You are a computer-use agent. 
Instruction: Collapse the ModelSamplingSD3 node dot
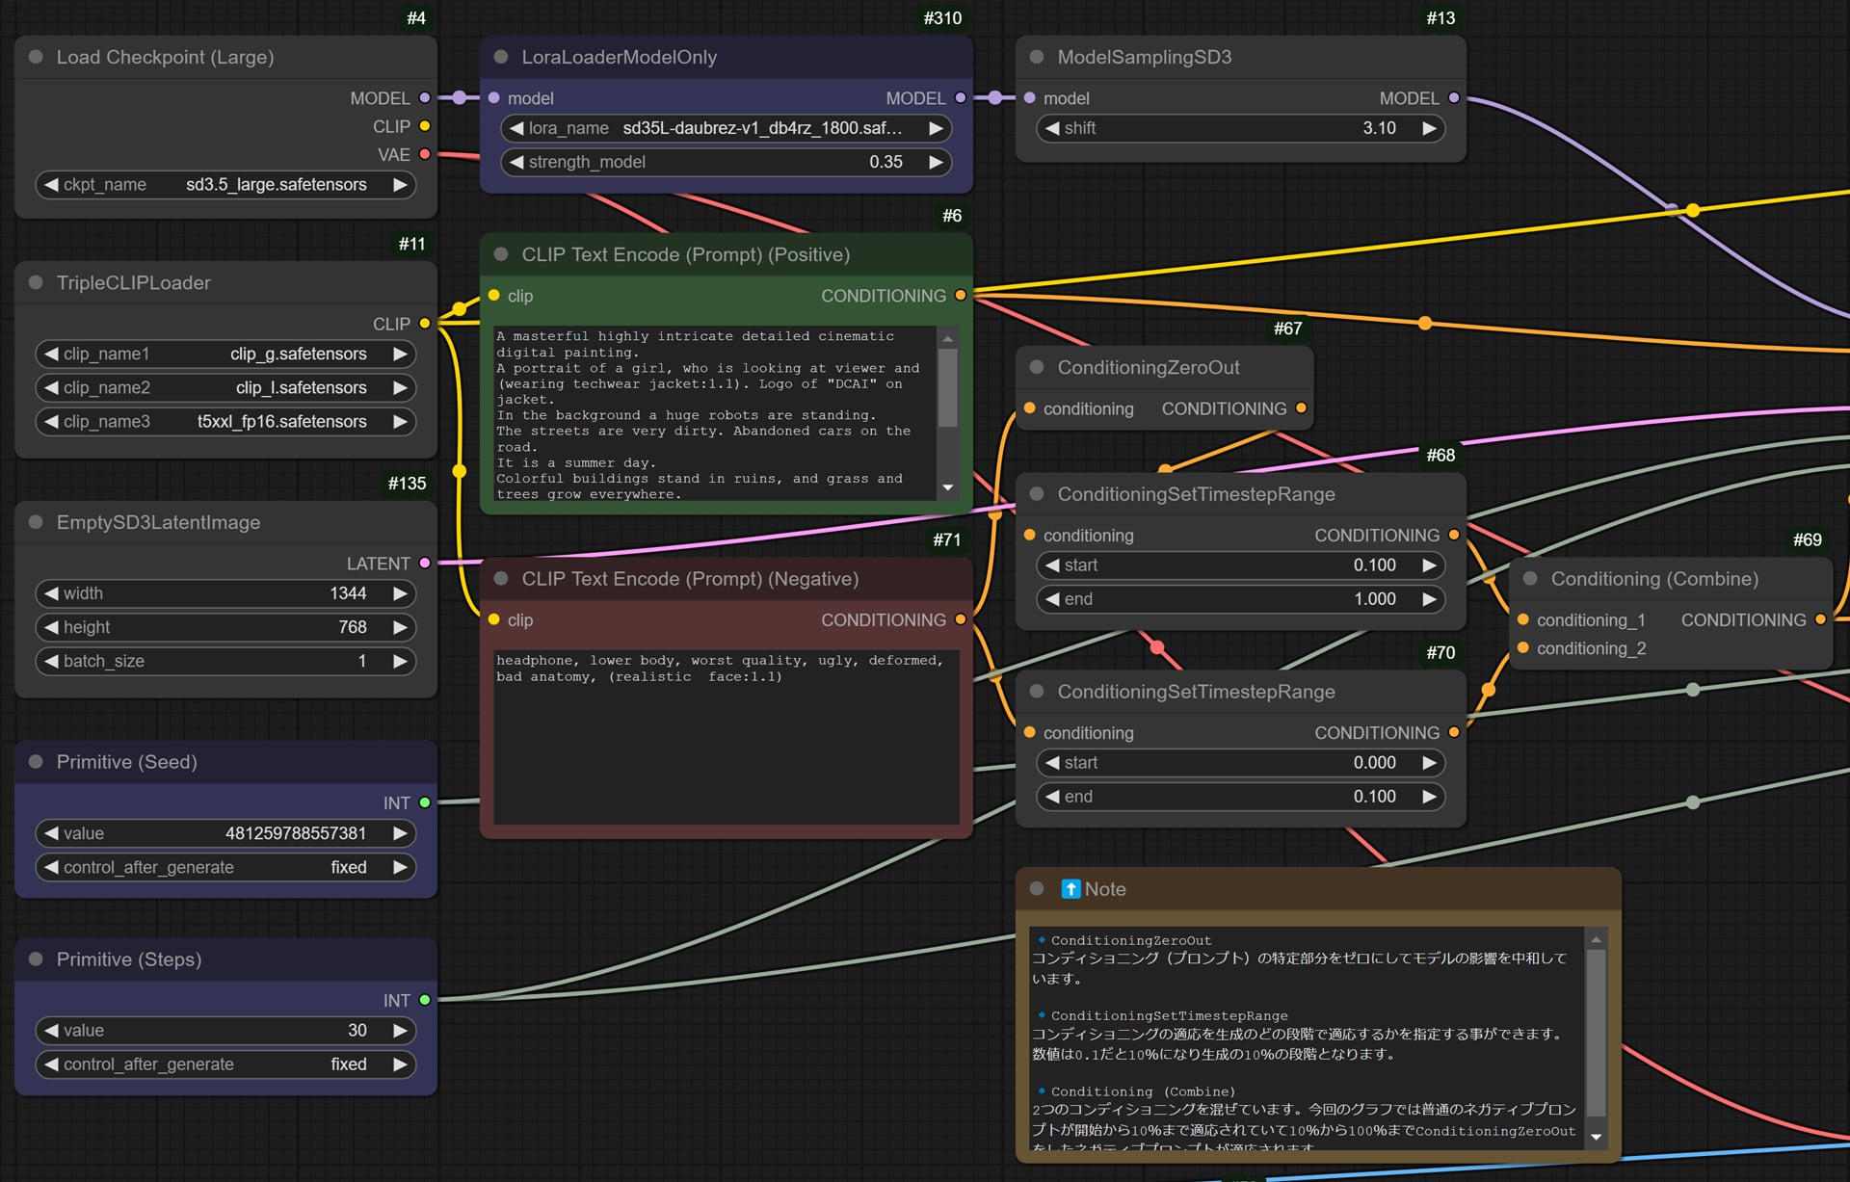[x=1037, y=57]
